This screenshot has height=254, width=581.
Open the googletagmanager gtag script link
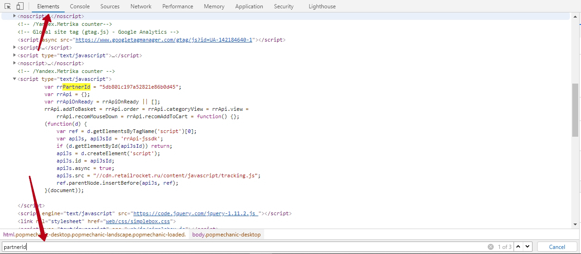163,40
